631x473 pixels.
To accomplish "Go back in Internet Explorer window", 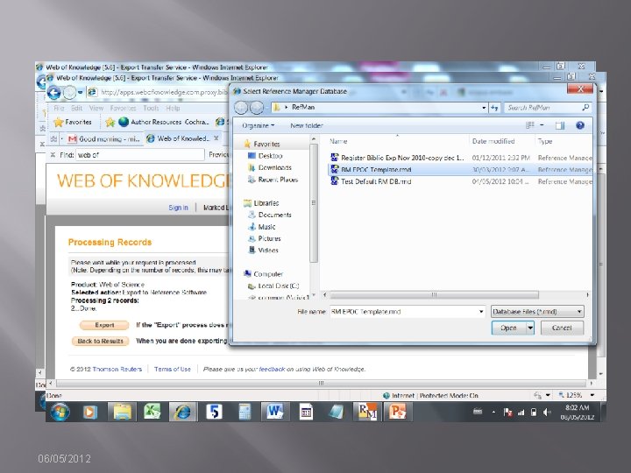I will coord(54,93).
